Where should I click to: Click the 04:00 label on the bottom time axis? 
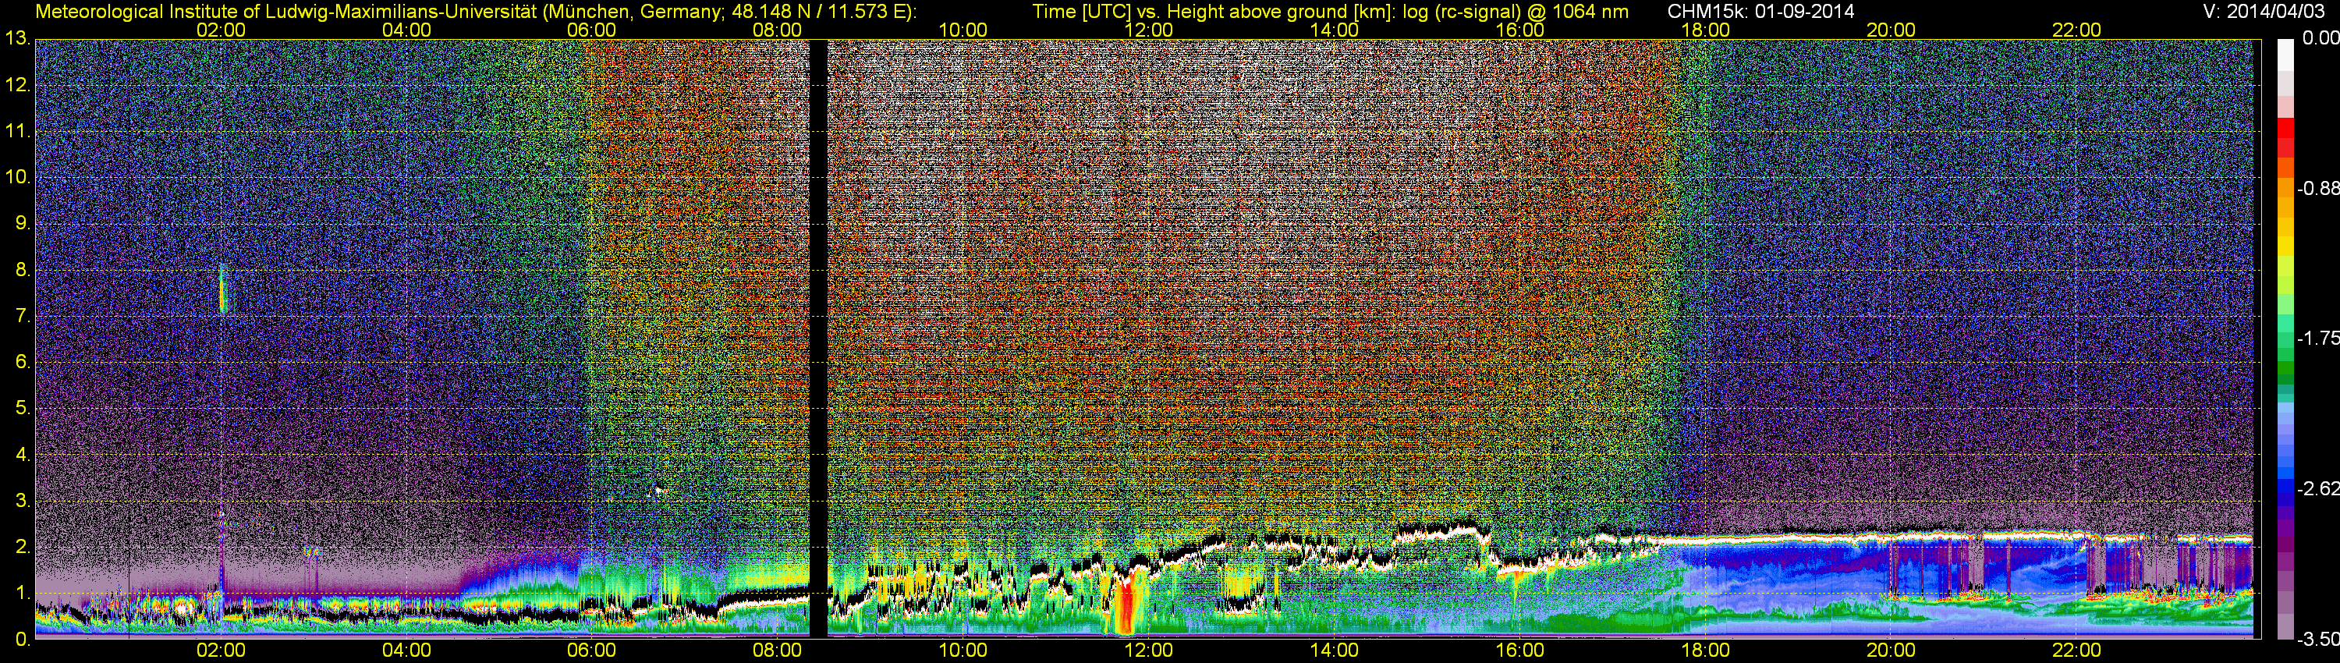click(406, 651)
